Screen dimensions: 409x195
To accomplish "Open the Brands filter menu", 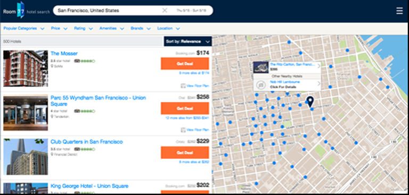I will (x=141, y=28).
